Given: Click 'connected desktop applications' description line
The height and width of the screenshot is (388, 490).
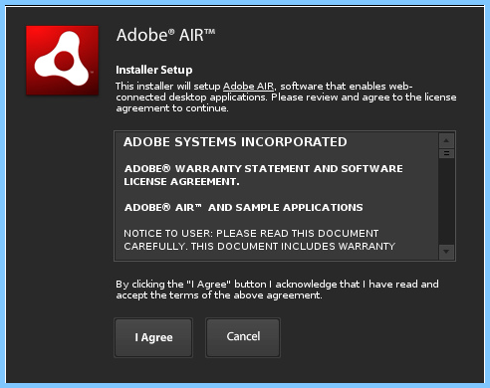Looking at the screenshot, I should pos(286,97).
